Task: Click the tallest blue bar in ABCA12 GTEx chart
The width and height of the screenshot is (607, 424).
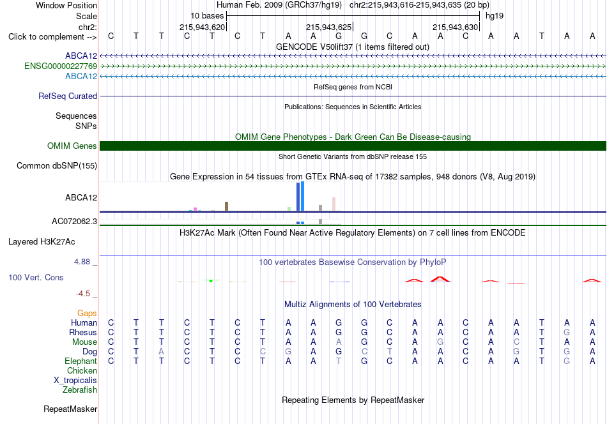Action: [302, 196]
